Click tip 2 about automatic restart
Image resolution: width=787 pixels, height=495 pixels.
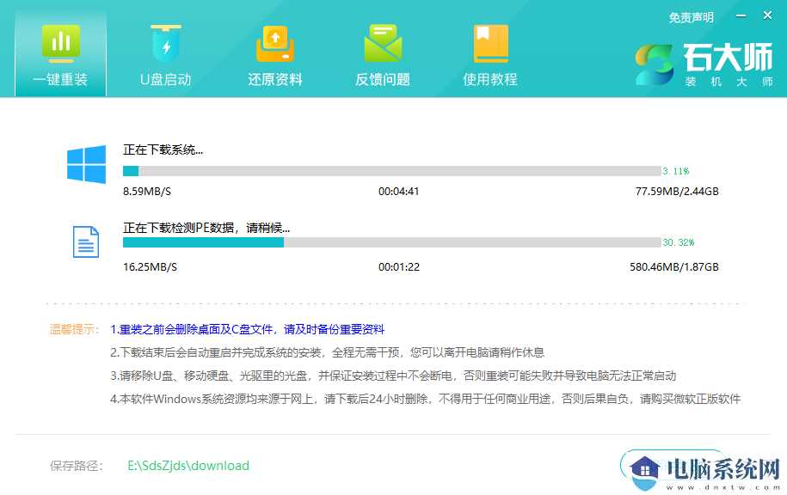click(327, 352)
